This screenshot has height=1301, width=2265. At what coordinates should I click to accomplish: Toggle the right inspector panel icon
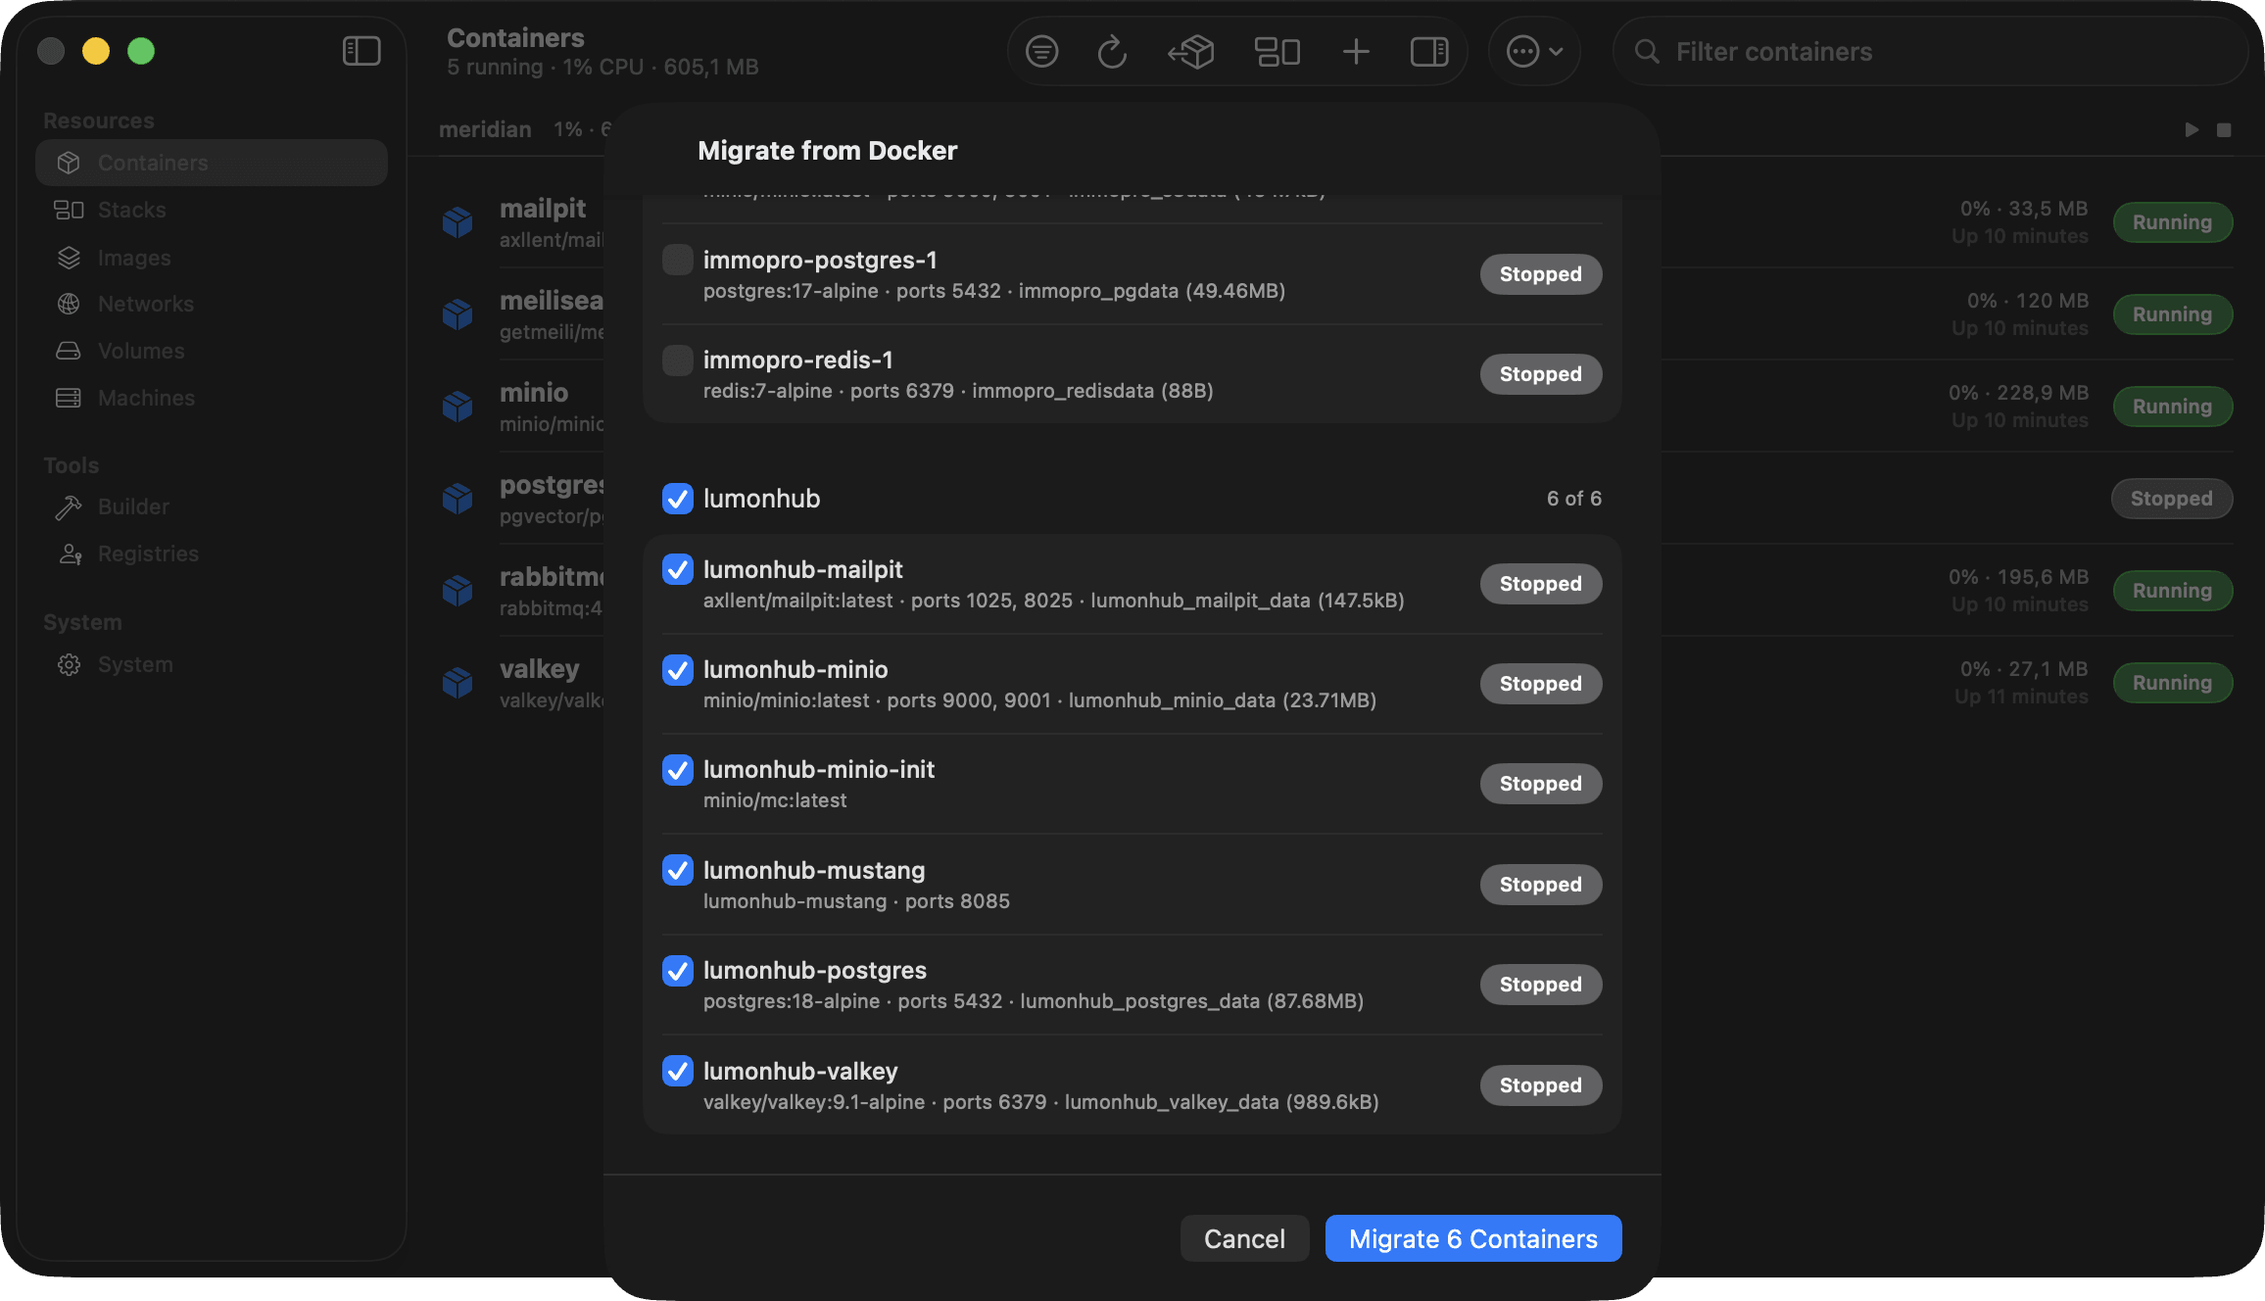point(1429,51)
